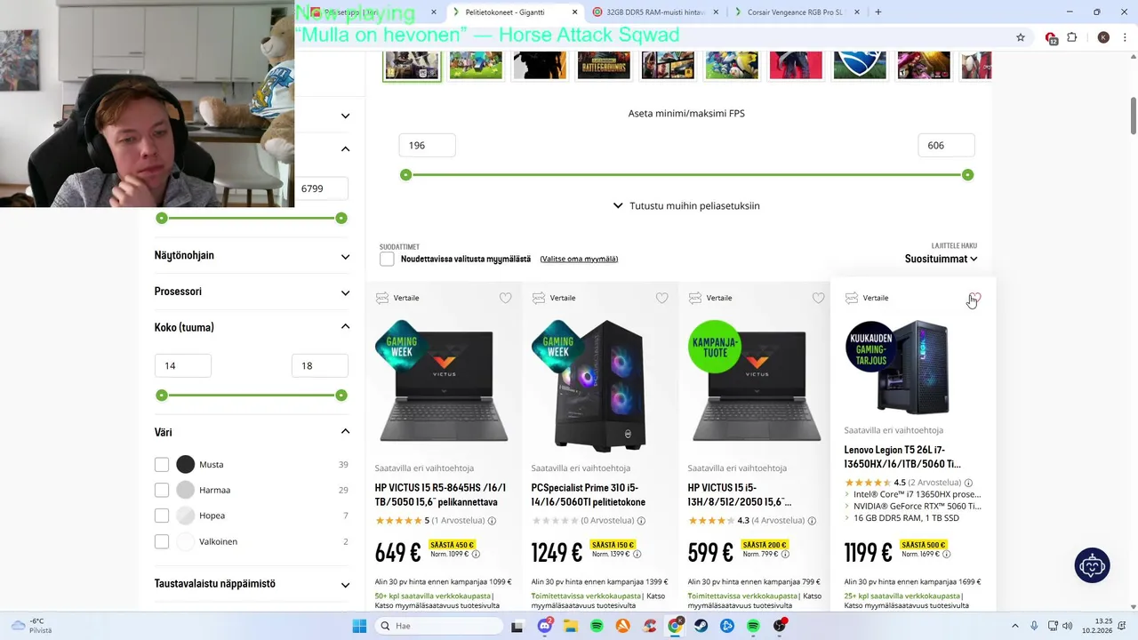1138x640 pixels.
Task: Click the minimum FPS input showing 196
Action: [x=427, y=145]
